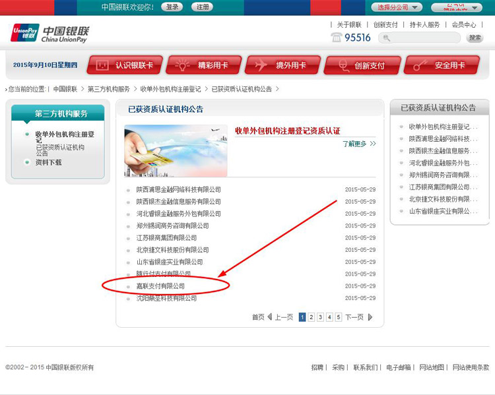Screen dimensions: 495x395
Task: Select 已获资质认证机构公告 sidebar sub-item
Action: [60, 150]
